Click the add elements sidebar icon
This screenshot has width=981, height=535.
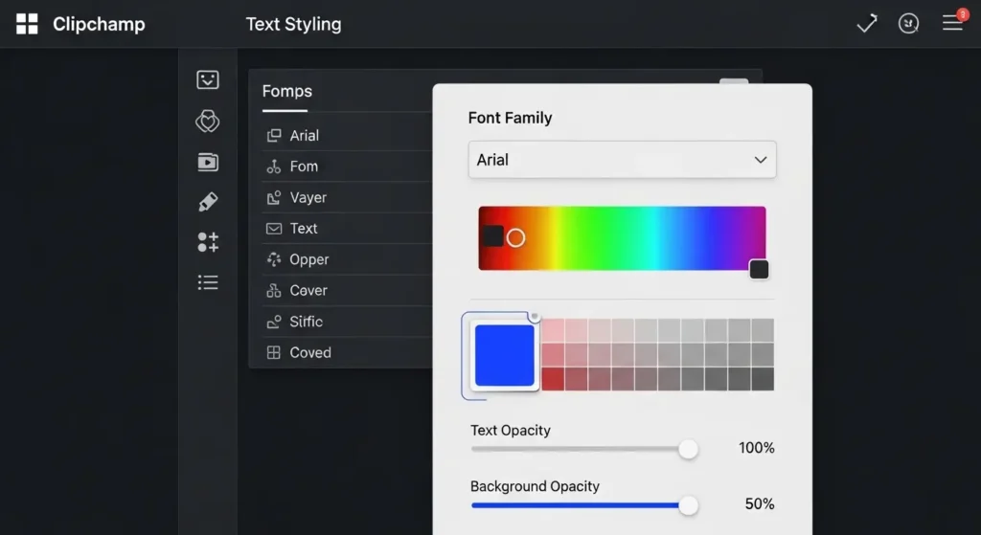208,242
